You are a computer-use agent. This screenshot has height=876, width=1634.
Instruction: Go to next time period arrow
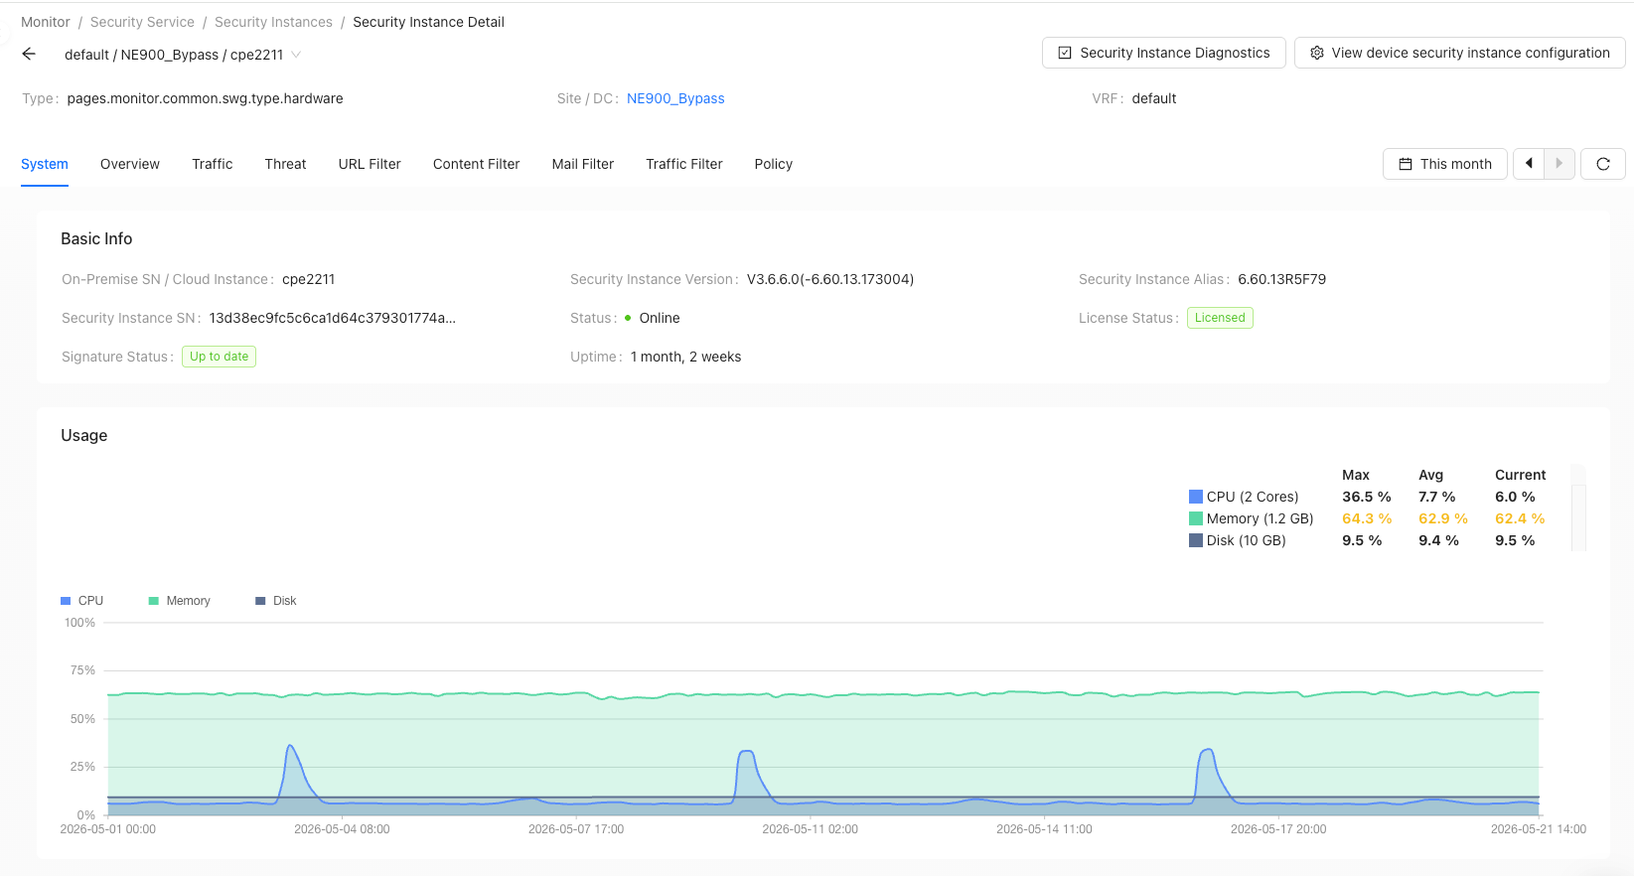1560,164
